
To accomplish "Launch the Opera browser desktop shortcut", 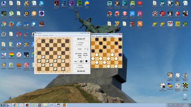I will coord(19,35).
